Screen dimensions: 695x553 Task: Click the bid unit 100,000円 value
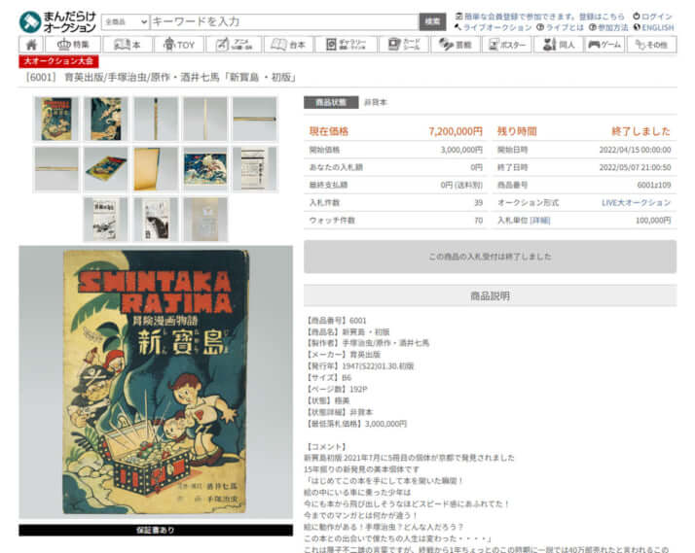coord(653,221)
